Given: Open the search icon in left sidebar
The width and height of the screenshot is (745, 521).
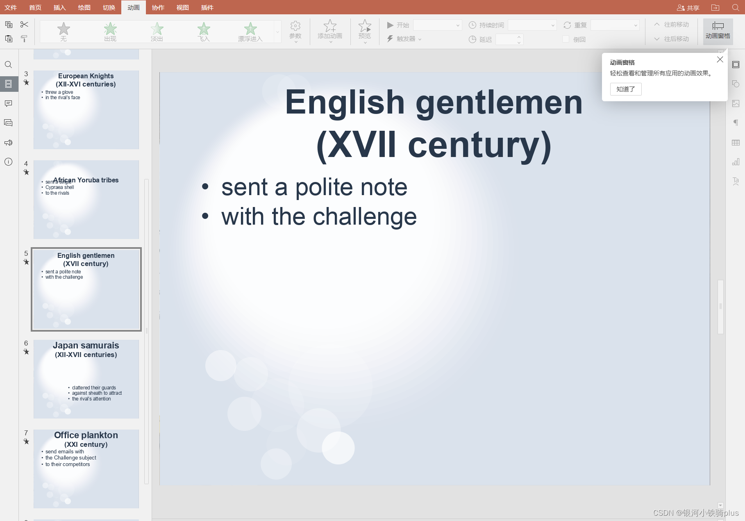Looking at the screenshot, I should pos(8,65).
